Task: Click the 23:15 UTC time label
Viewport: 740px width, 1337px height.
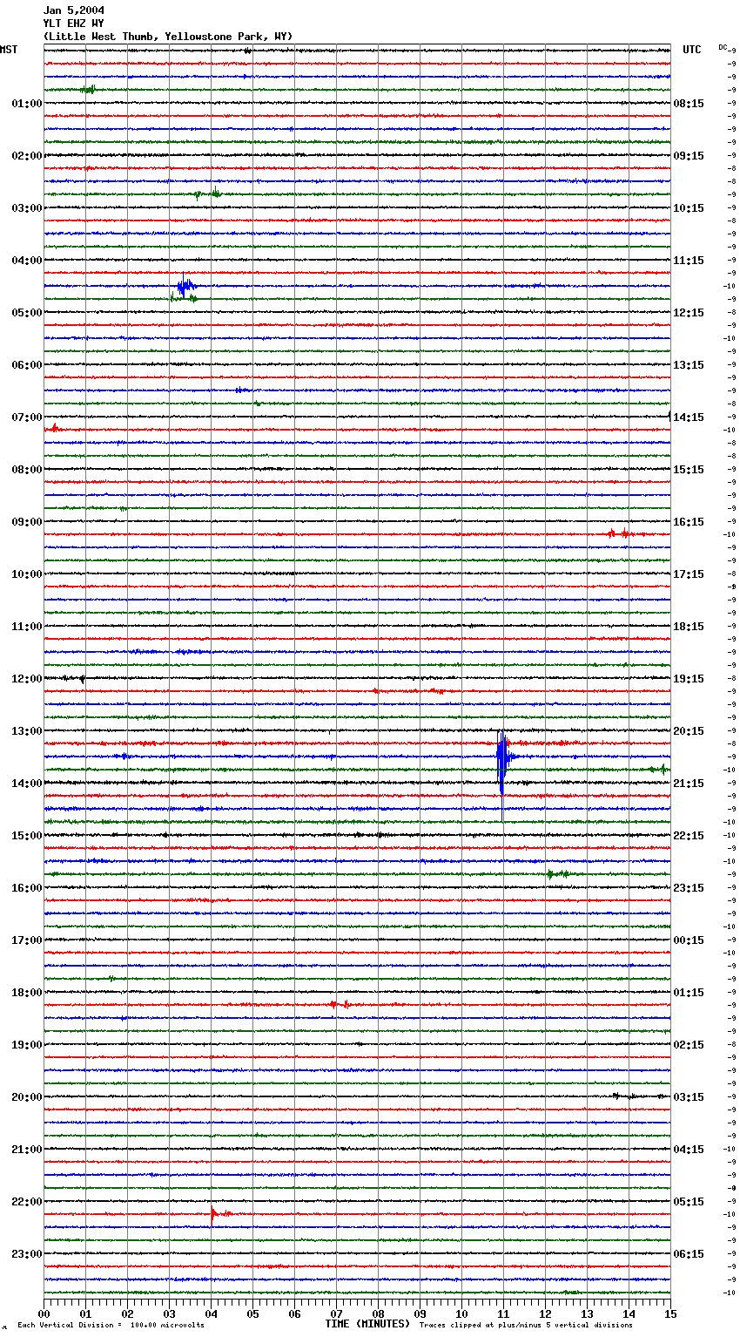Action: 689,888
